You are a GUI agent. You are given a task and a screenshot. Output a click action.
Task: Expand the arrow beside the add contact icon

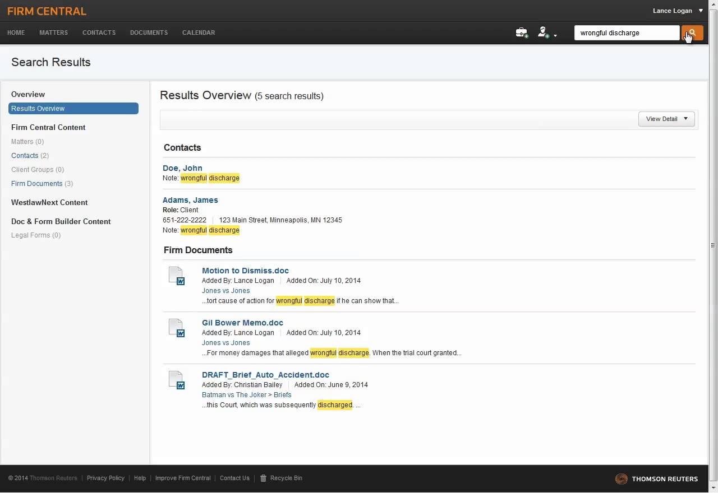pos(555,36)
